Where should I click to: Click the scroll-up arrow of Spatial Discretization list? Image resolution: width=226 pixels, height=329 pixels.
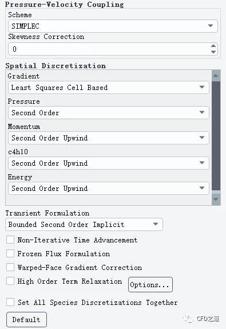coord(216,76)
